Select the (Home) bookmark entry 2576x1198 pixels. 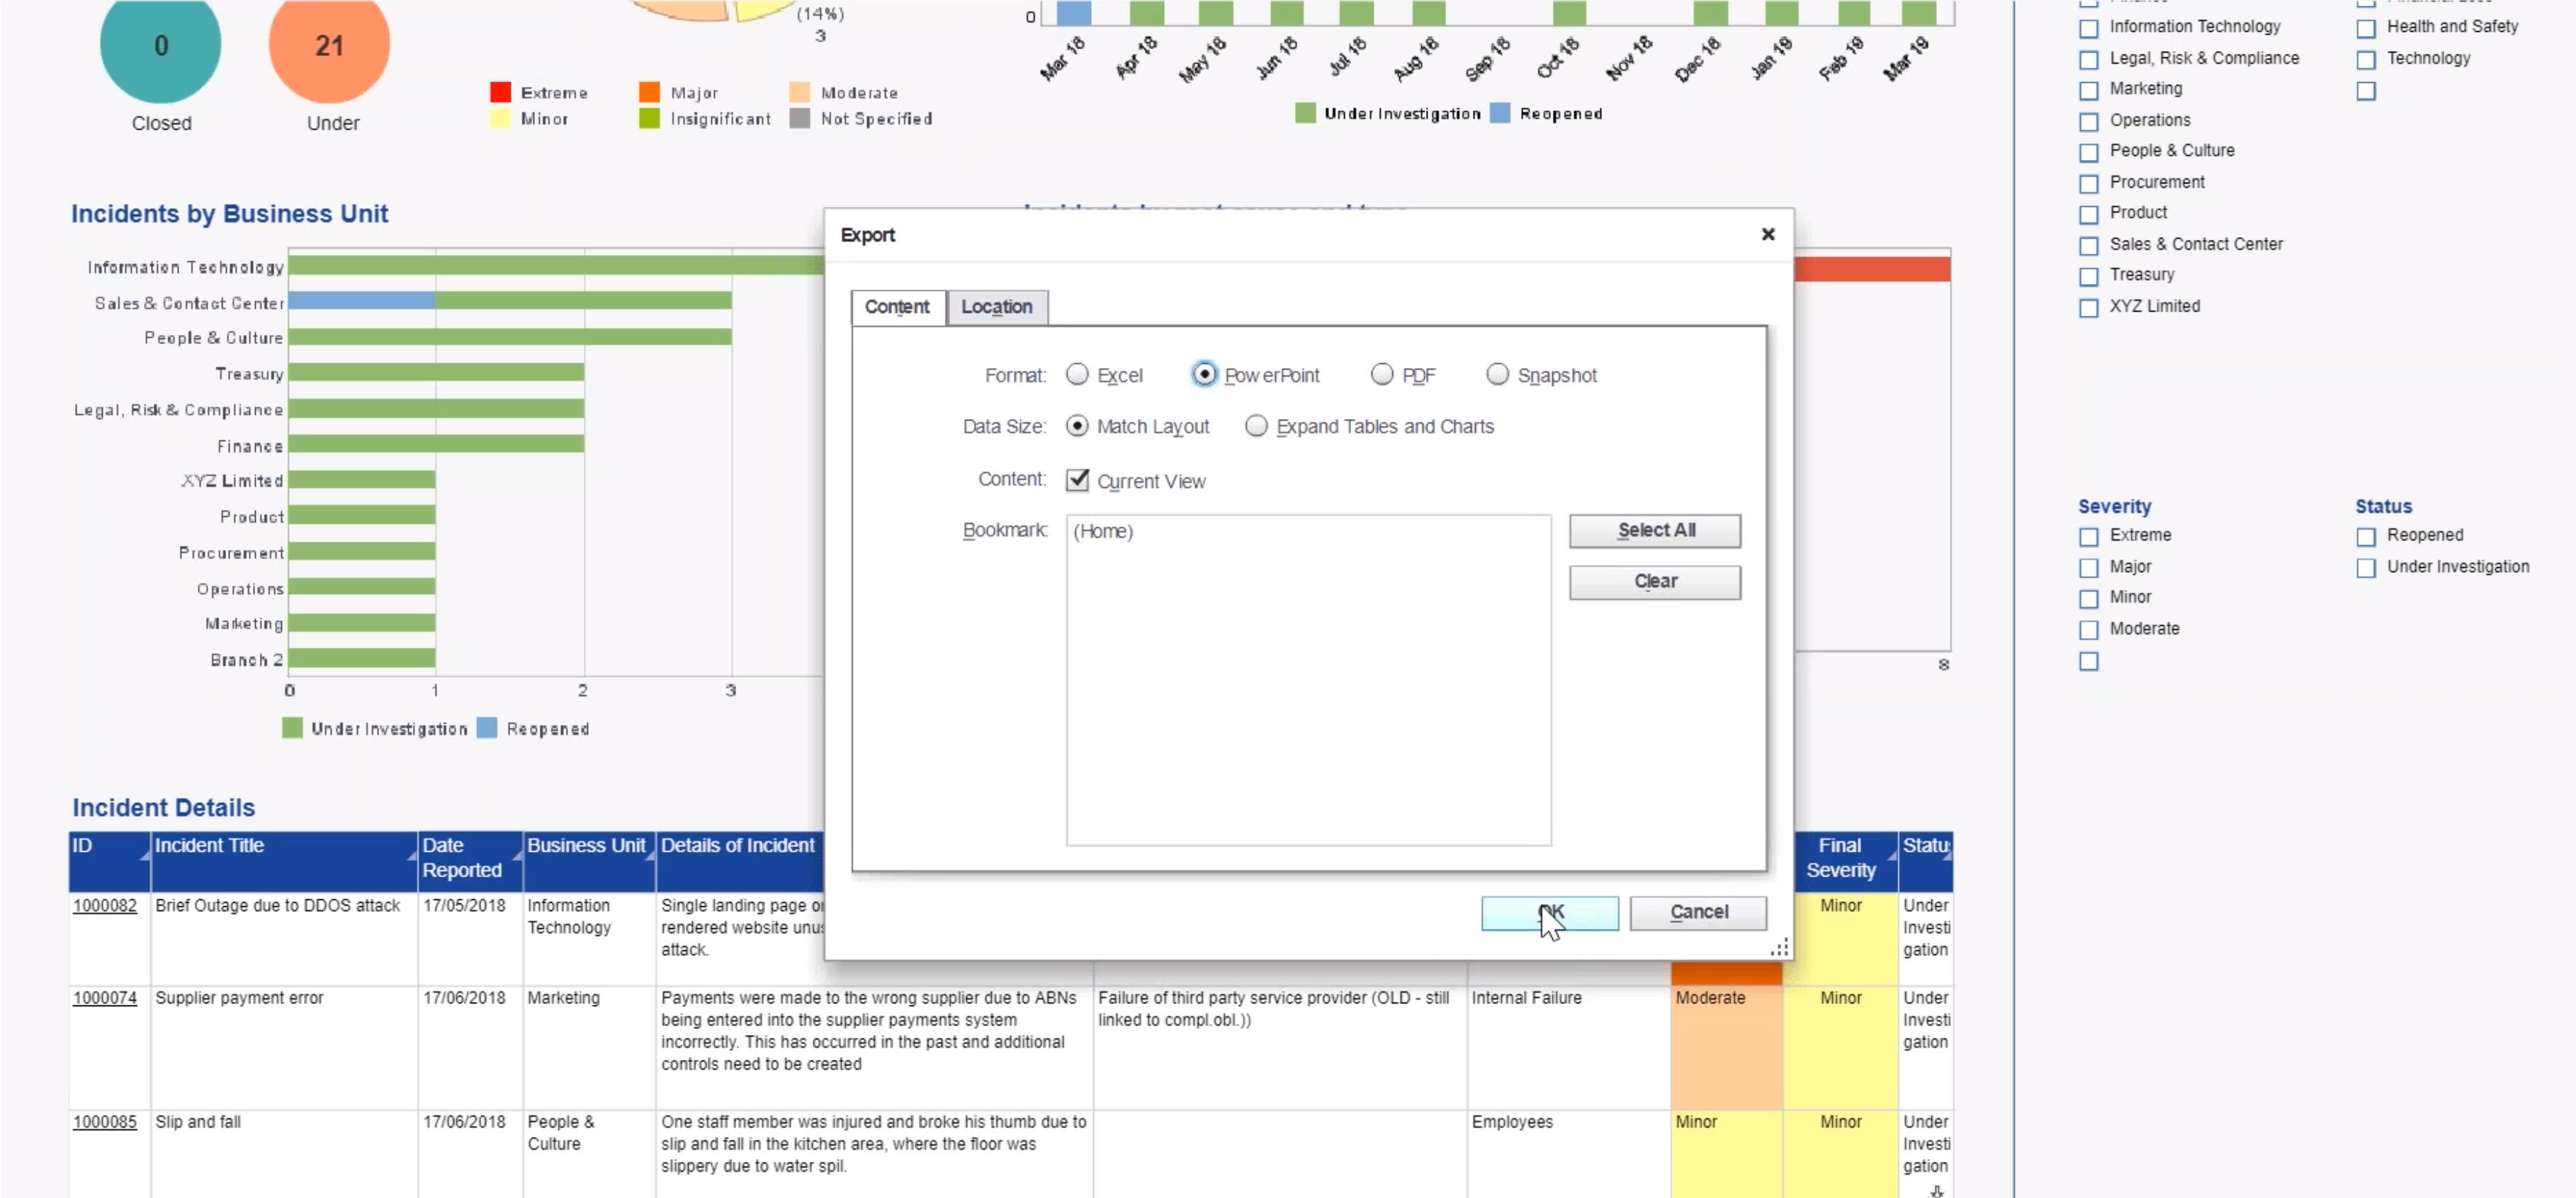tap(1103, 532)
